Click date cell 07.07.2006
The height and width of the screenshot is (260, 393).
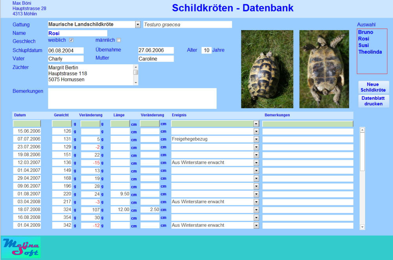(x=27, y=139)
